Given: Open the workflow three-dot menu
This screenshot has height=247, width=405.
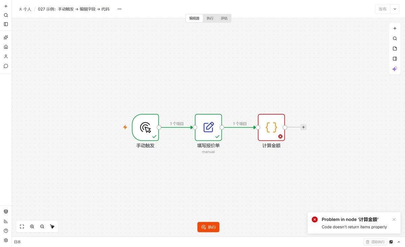Looking at the screenshot, I should pyautogui.click(x=119, y=9).
